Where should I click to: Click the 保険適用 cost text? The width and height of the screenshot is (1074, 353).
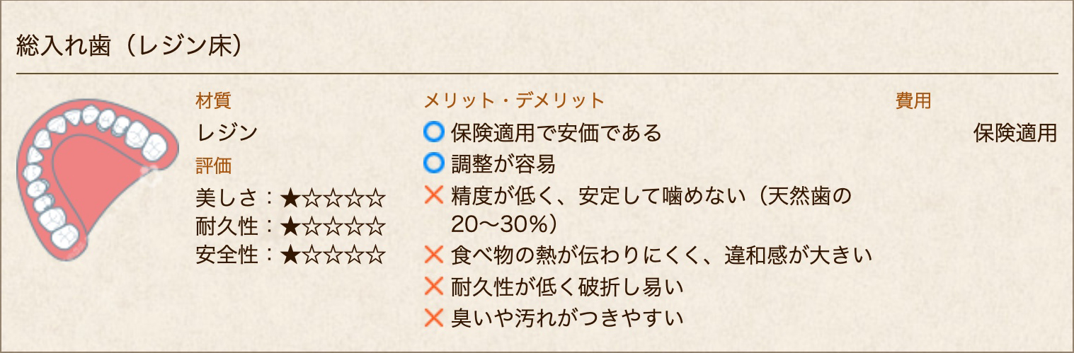pyautogui.click(x=1015, y=133)
